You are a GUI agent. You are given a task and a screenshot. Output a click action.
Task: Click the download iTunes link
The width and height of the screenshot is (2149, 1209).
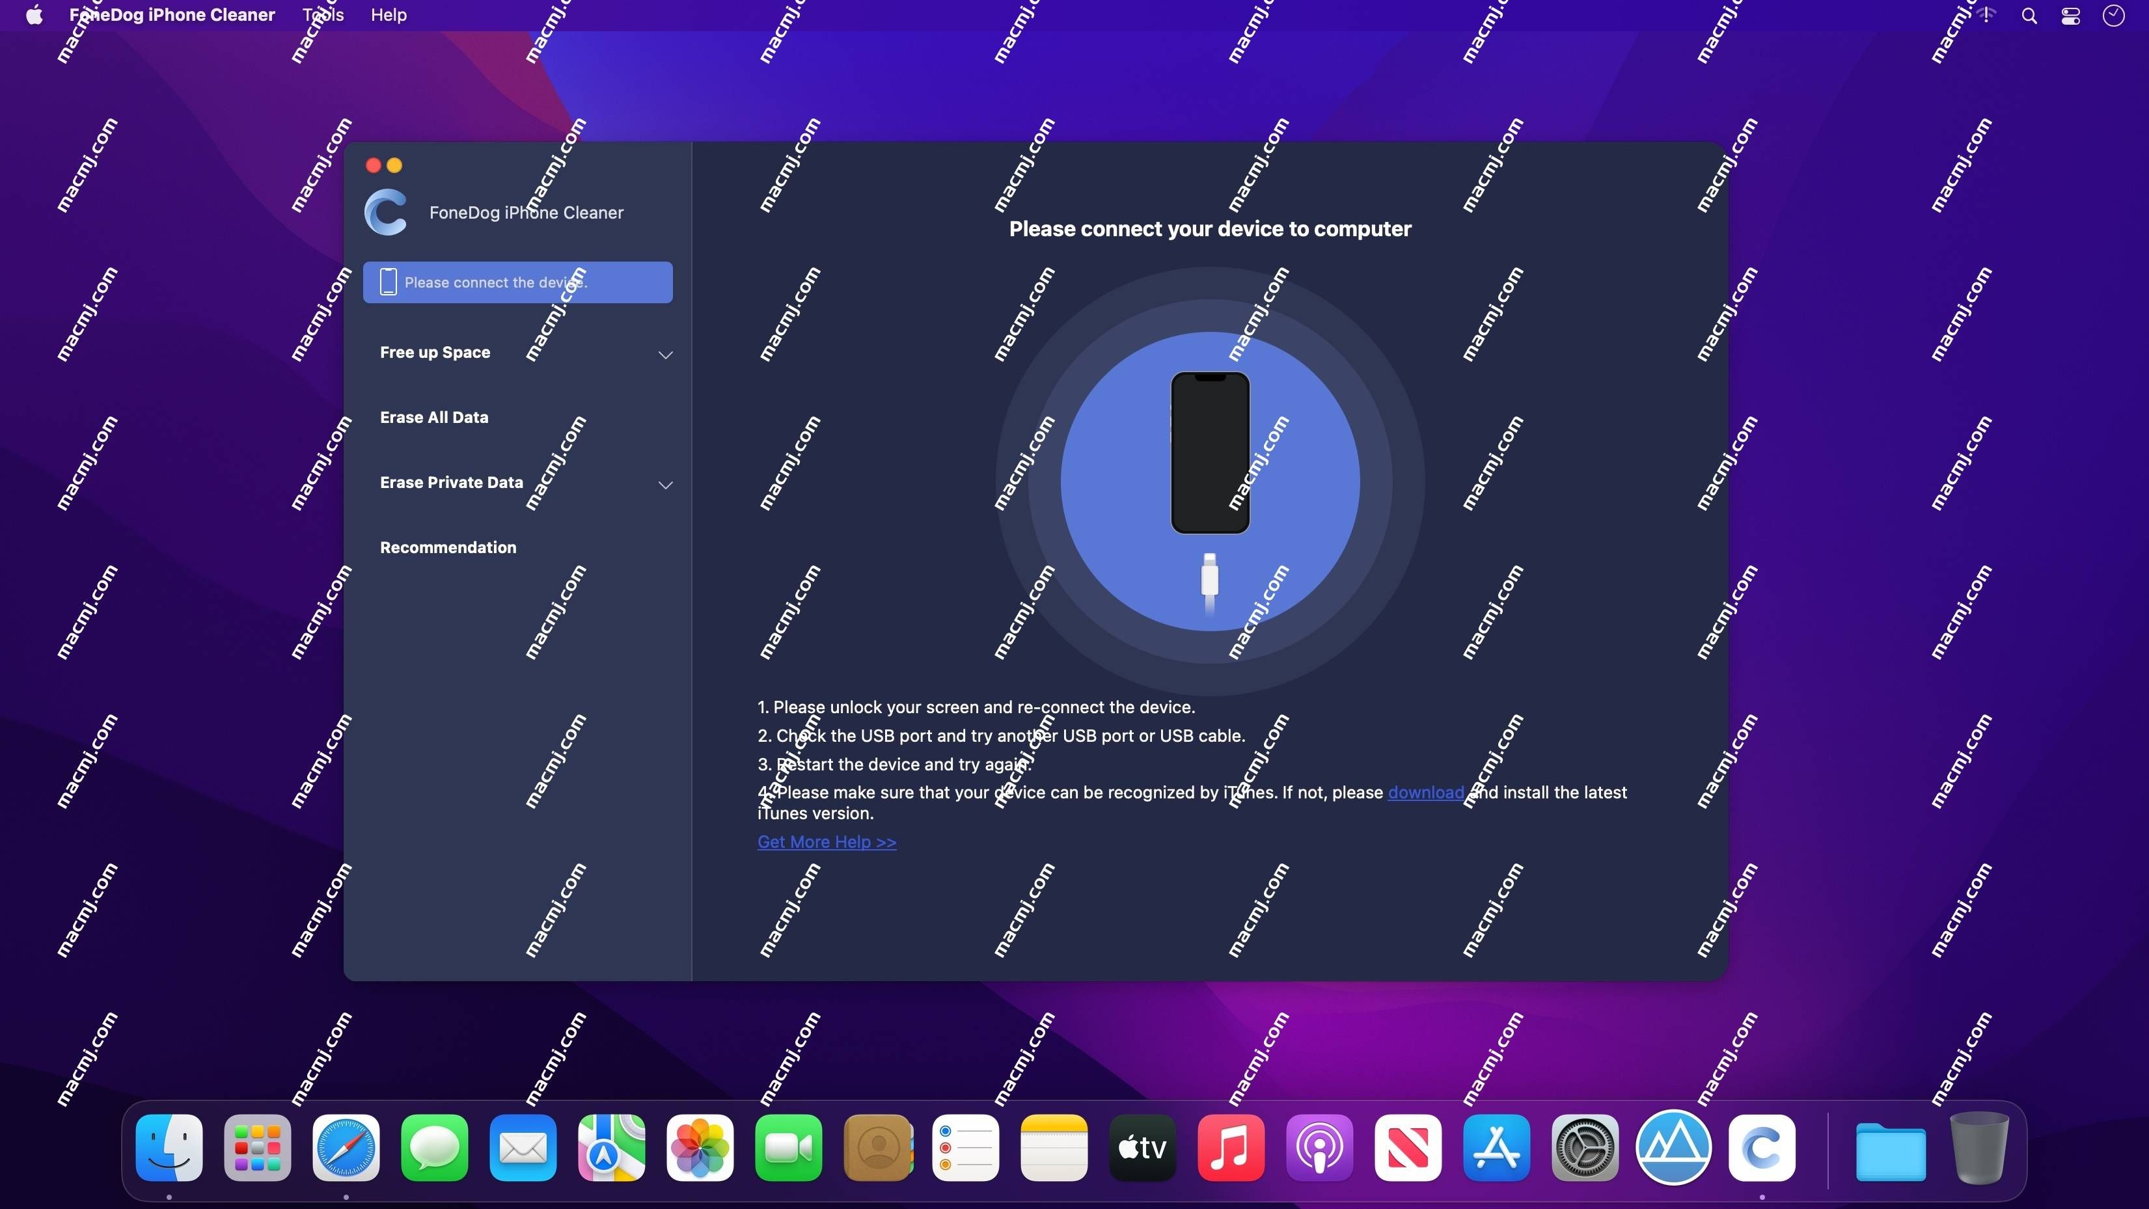pyautogui.click(x=1426, y=792)
